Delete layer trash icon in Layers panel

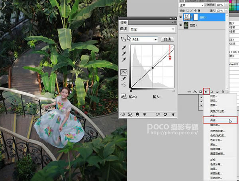tap(223, 92)
